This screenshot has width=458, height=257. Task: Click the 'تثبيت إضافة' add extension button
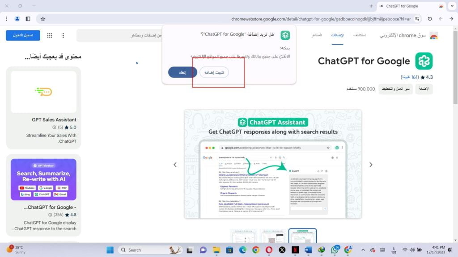214,72
